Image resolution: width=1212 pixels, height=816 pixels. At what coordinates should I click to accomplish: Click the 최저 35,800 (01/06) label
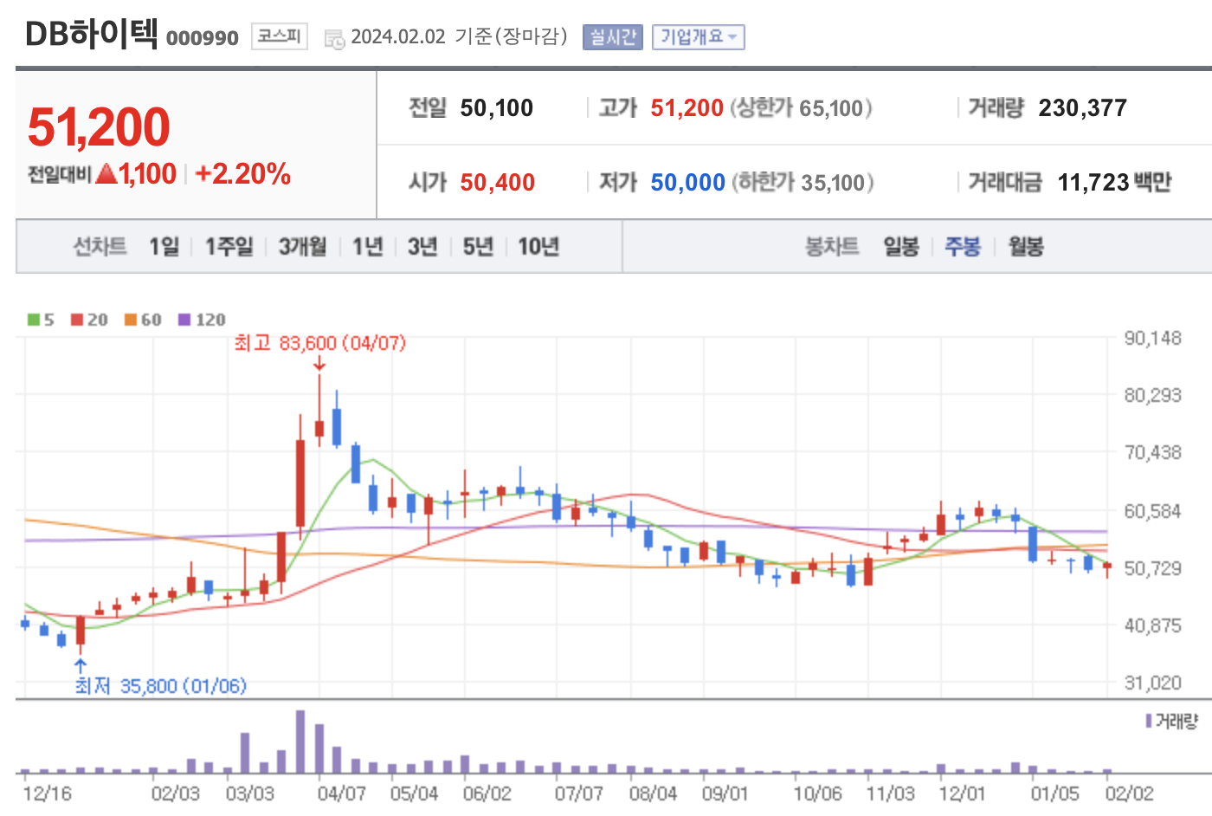pyautogui.click(x=160, y=686)
